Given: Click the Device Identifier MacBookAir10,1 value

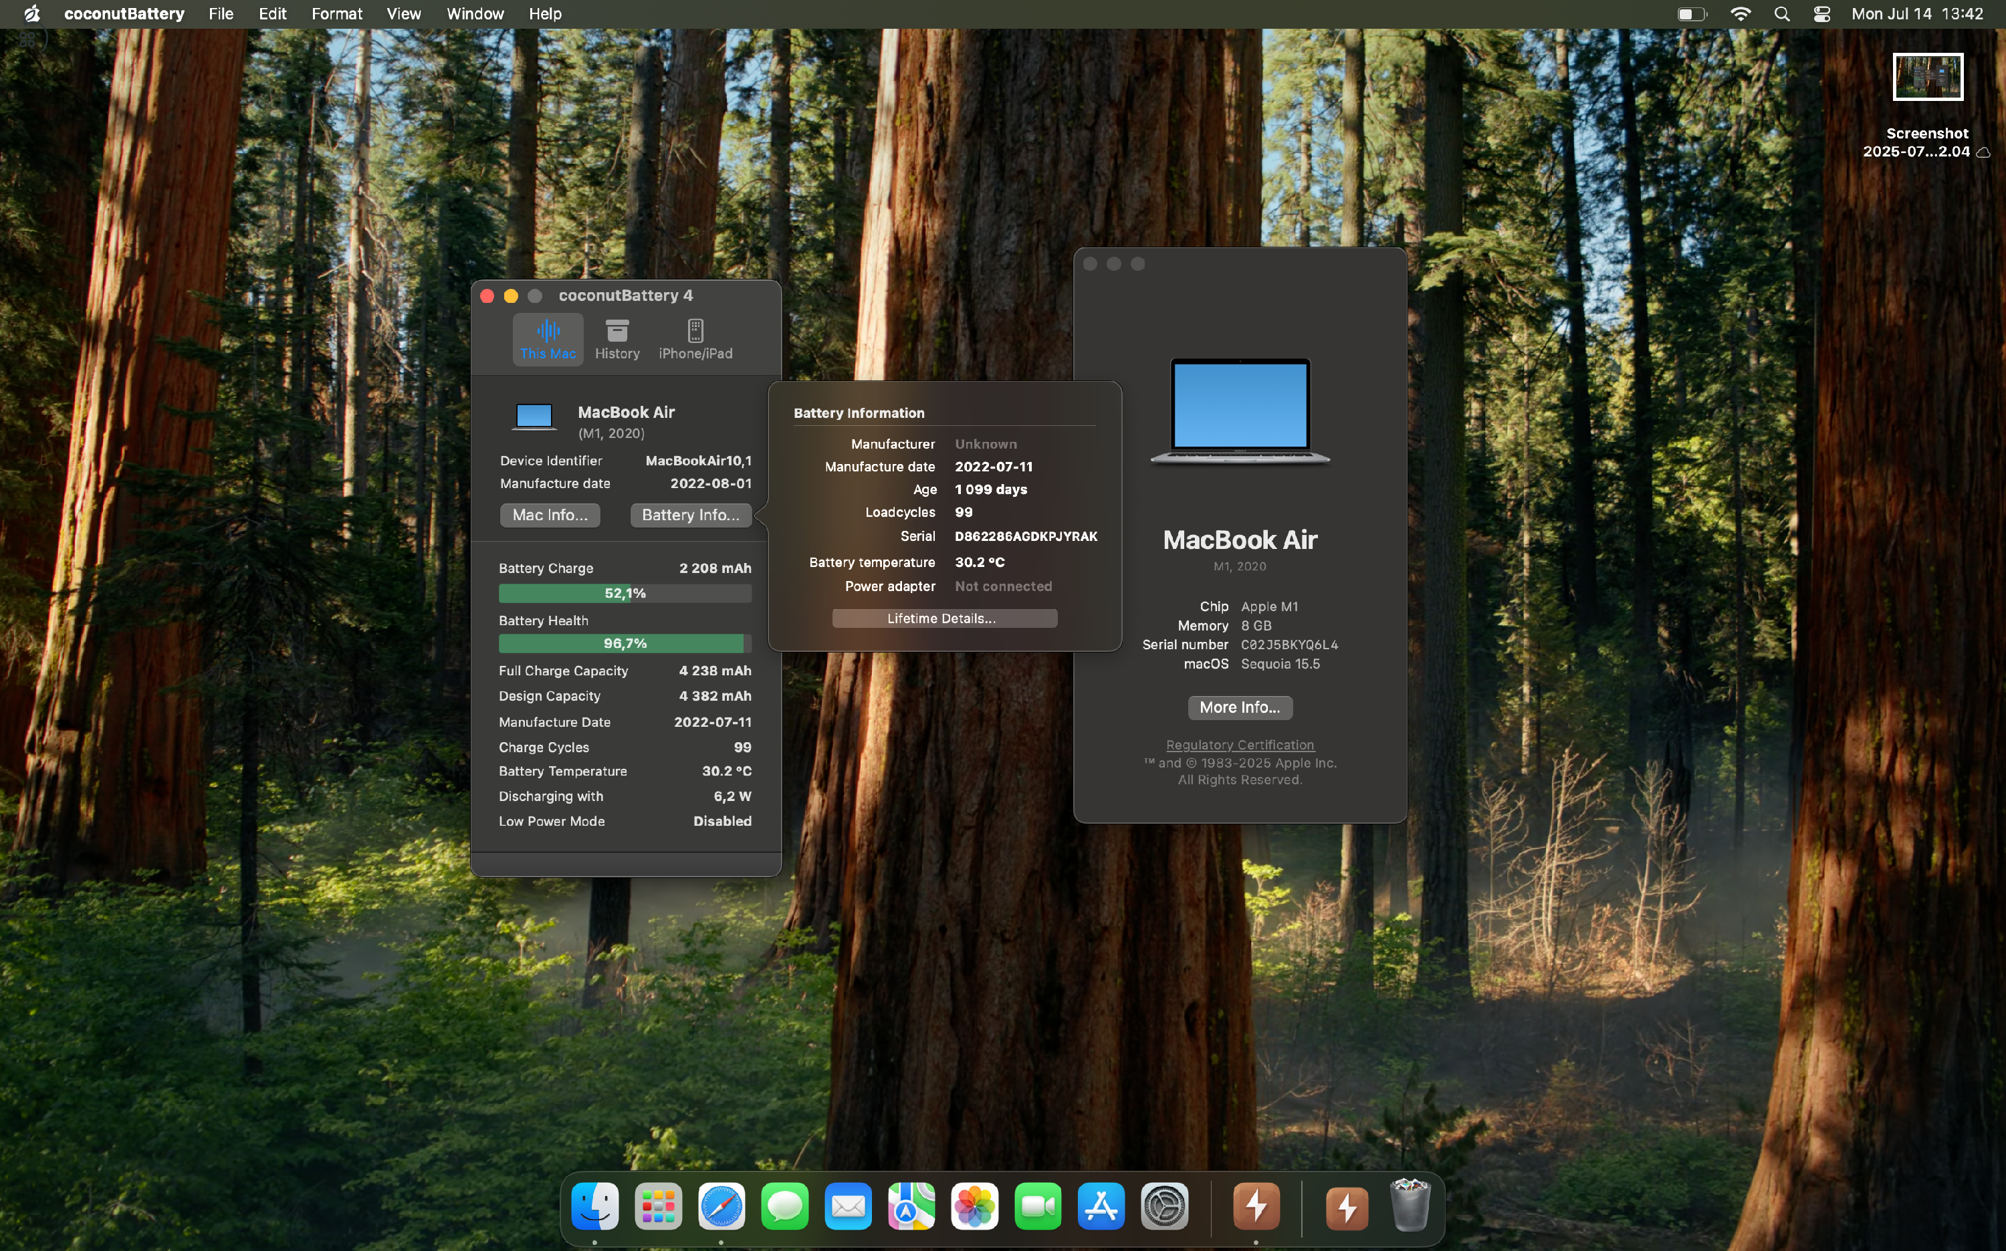Looking at the screenshot, I should click(698, 461).
